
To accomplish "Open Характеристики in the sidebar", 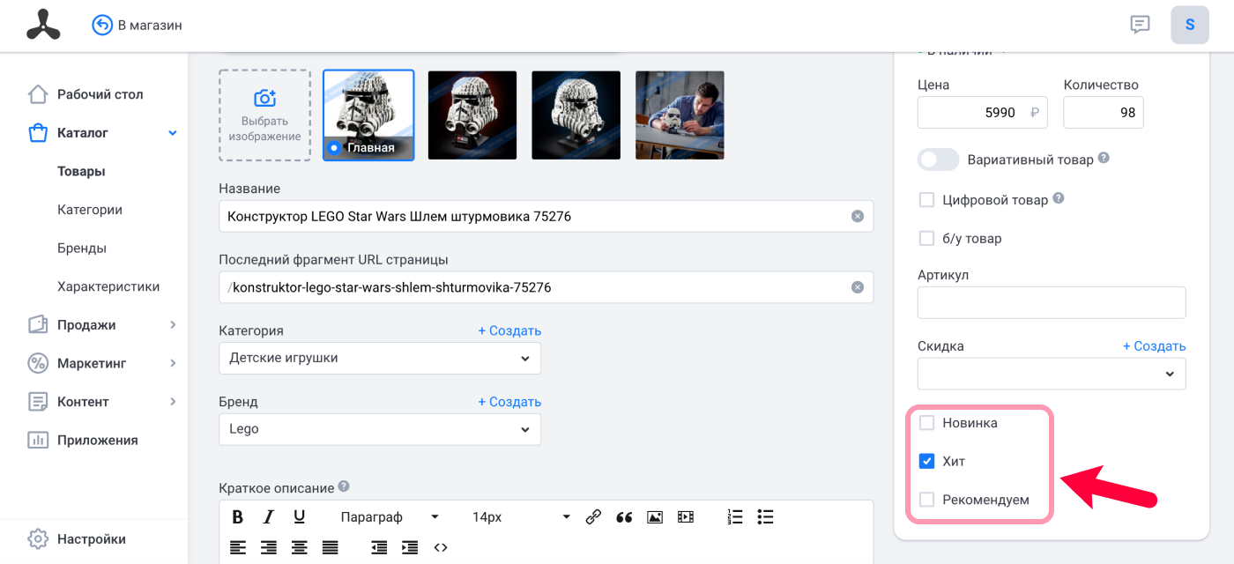I will 108,286.
